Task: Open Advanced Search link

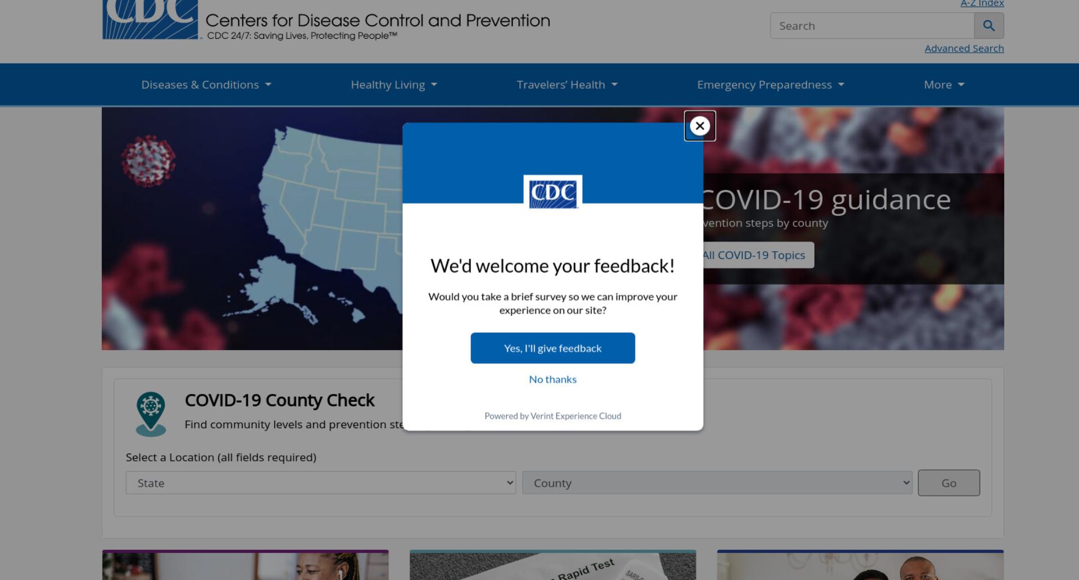Action: (x=964, y=48)
